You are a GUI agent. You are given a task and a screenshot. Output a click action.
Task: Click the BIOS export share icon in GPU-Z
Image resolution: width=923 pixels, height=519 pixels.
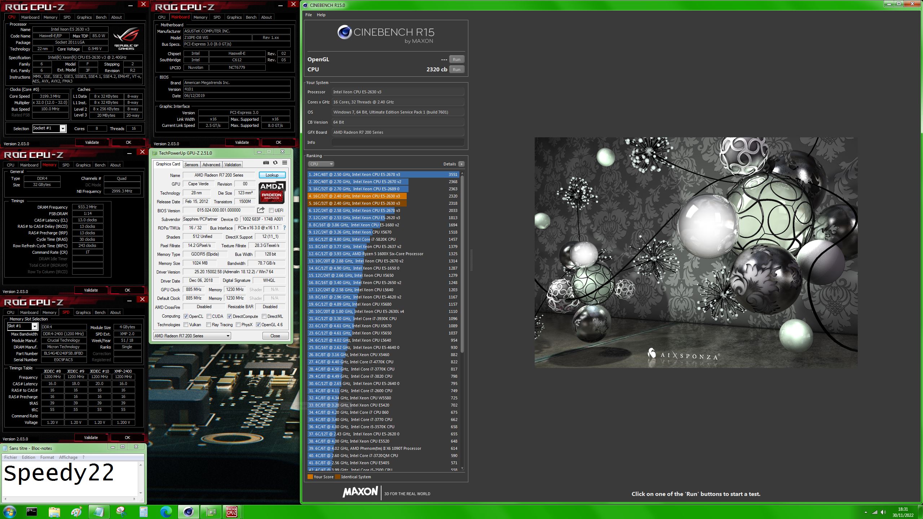[261, 210]
